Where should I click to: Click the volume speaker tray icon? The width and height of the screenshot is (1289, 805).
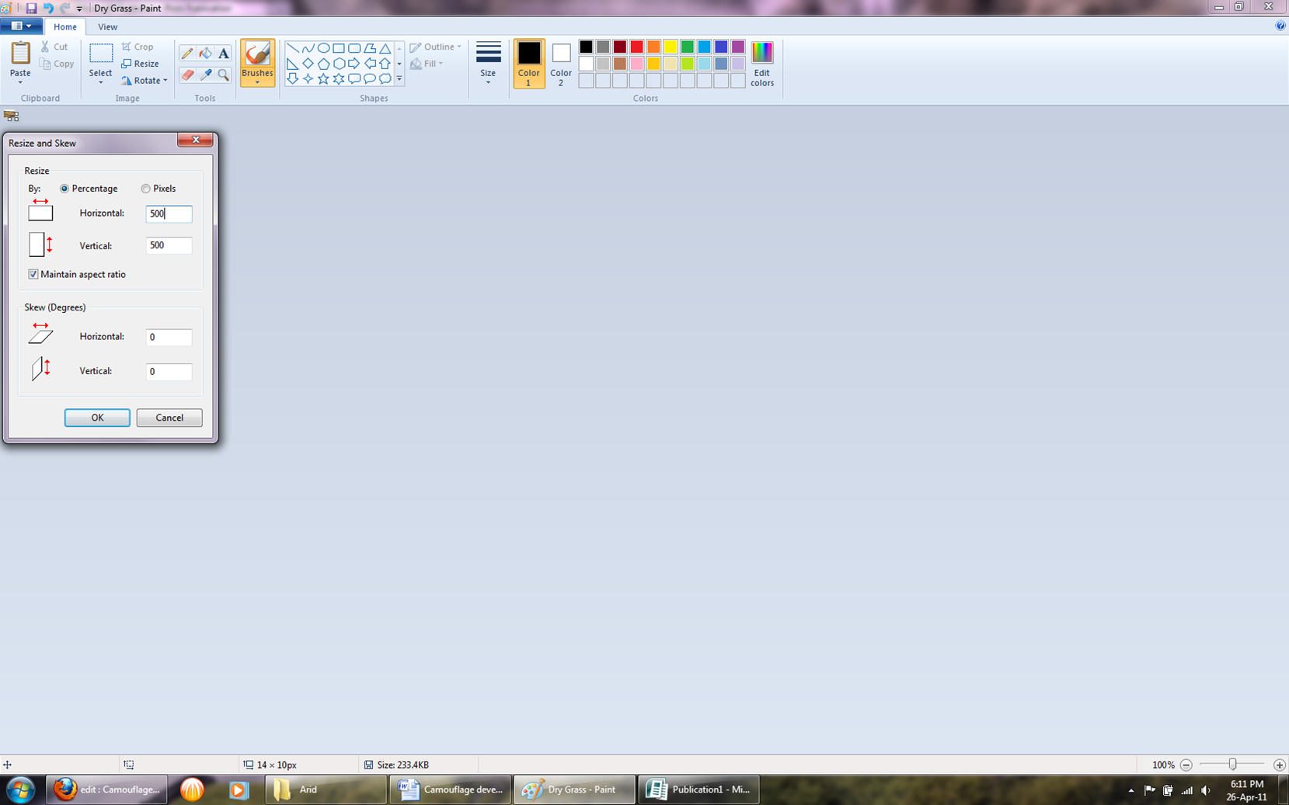(1206, 790)
